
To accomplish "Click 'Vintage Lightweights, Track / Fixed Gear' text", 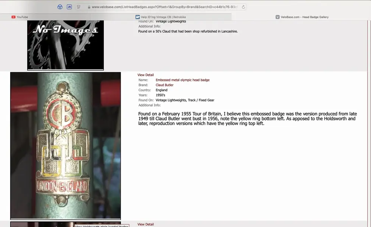I will point(185,100).
